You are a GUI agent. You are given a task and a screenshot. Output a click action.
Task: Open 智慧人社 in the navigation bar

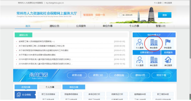(x=161, y=26)
